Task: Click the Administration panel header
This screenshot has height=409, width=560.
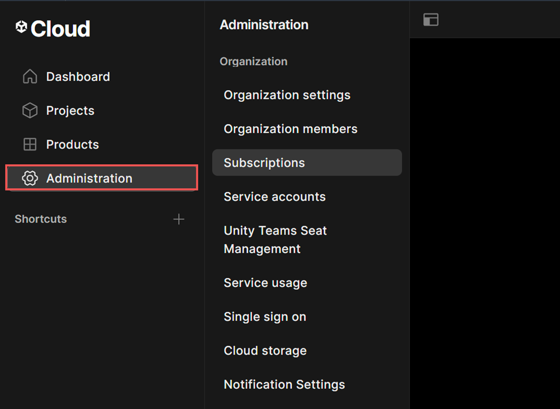Action: (x=264, y=25)
